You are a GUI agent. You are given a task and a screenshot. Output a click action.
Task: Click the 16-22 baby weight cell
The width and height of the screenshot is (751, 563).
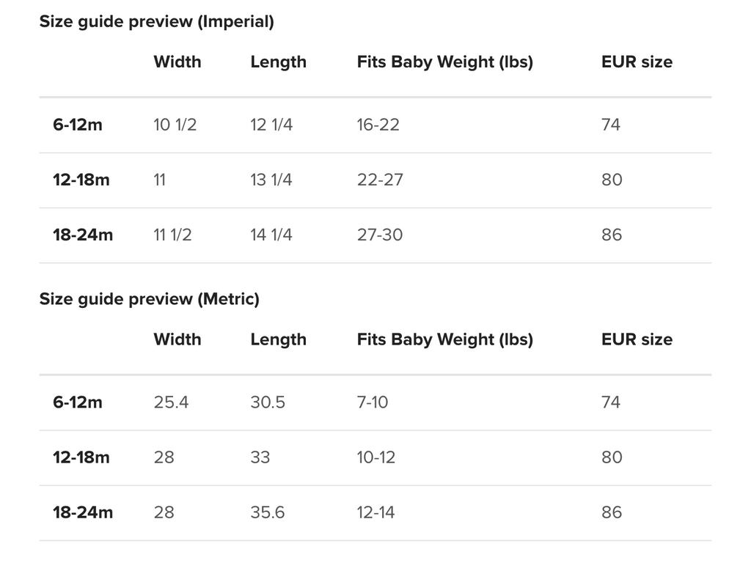[x=378, y=125]
